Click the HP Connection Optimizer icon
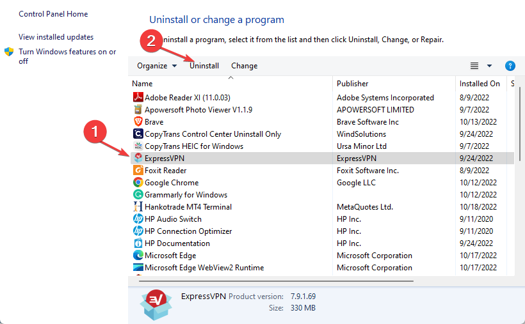This screenshot has width=525, height=324. click(138, 231)
